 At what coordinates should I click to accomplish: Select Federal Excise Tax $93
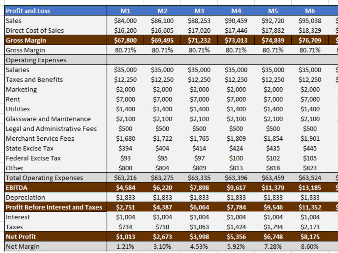pyautogui.click(x=125, y=158)
